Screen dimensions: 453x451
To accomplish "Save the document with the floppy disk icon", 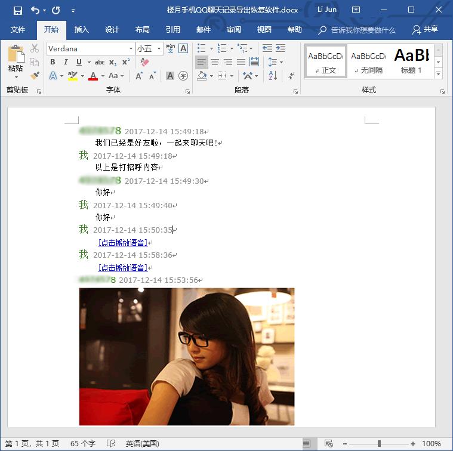I will tap(18, 11).
